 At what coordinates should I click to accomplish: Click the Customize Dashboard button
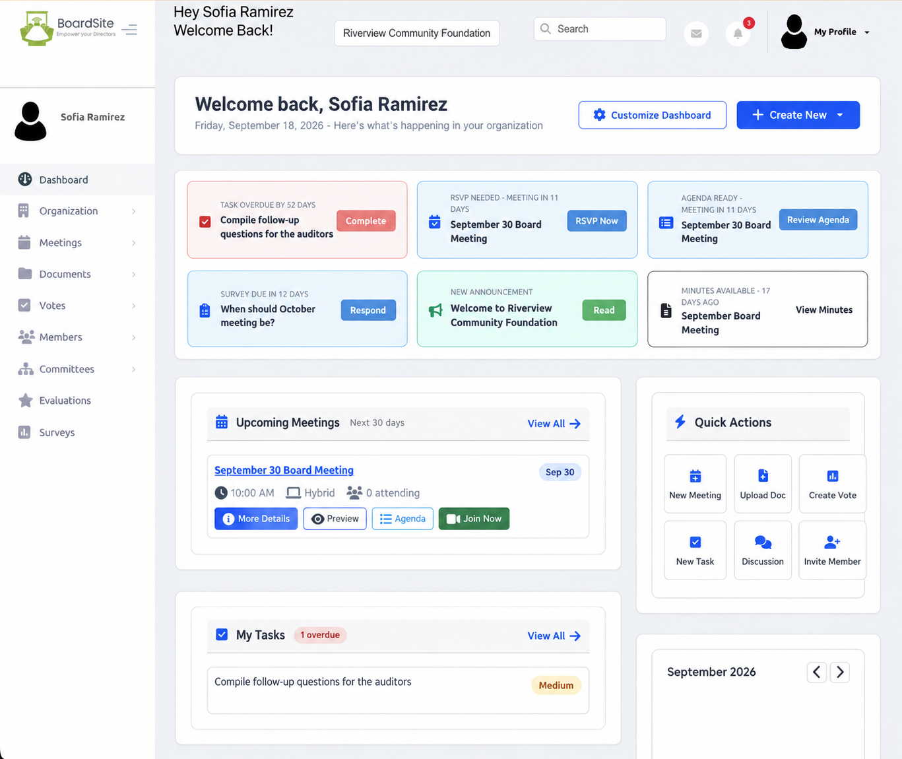pyautogui.click(x=653, y=115)
